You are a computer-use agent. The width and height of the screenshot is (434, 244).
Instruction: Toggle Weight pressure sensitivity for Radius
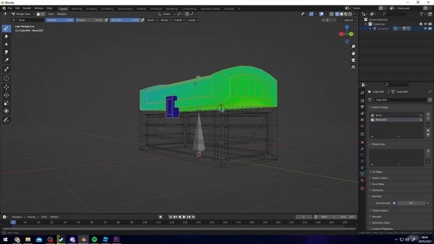click(x=106, y=20)
